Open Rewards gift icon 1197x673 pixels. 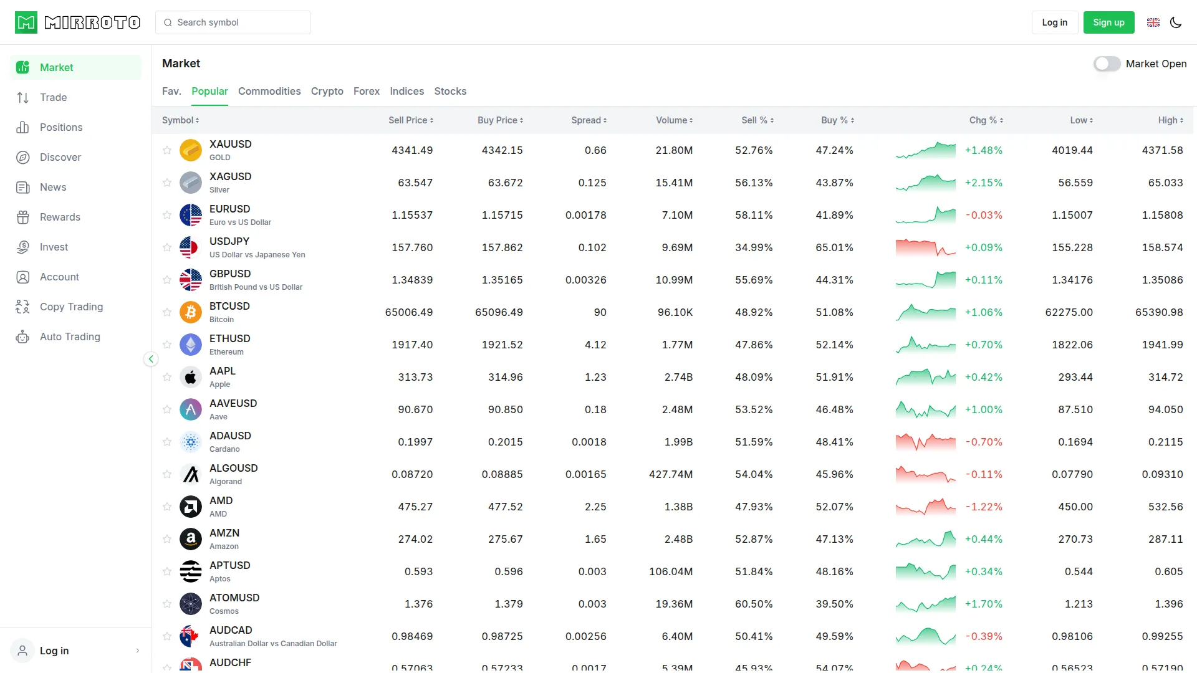pos(23,217)
